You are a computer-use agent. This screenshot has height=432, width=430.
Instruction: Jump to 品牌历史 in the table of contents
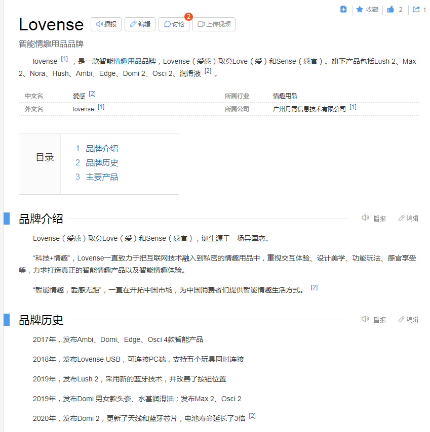[x=102, y=163]
